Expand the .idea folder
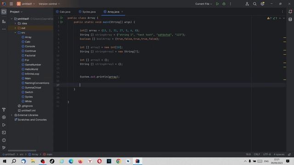 tap(15, 23)
